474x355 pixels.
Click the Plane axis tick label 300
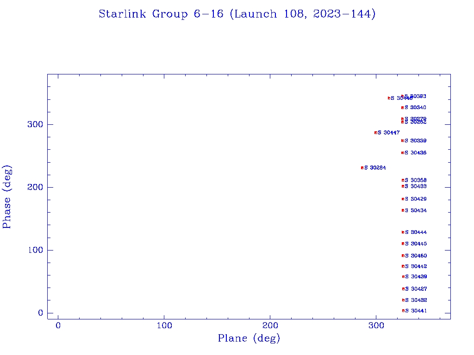[x=376, y=325]
